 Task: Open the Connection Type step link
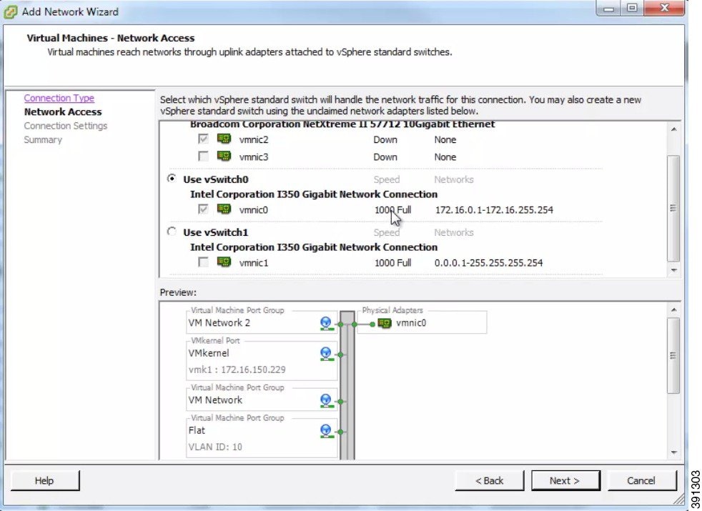coord(59,98)
